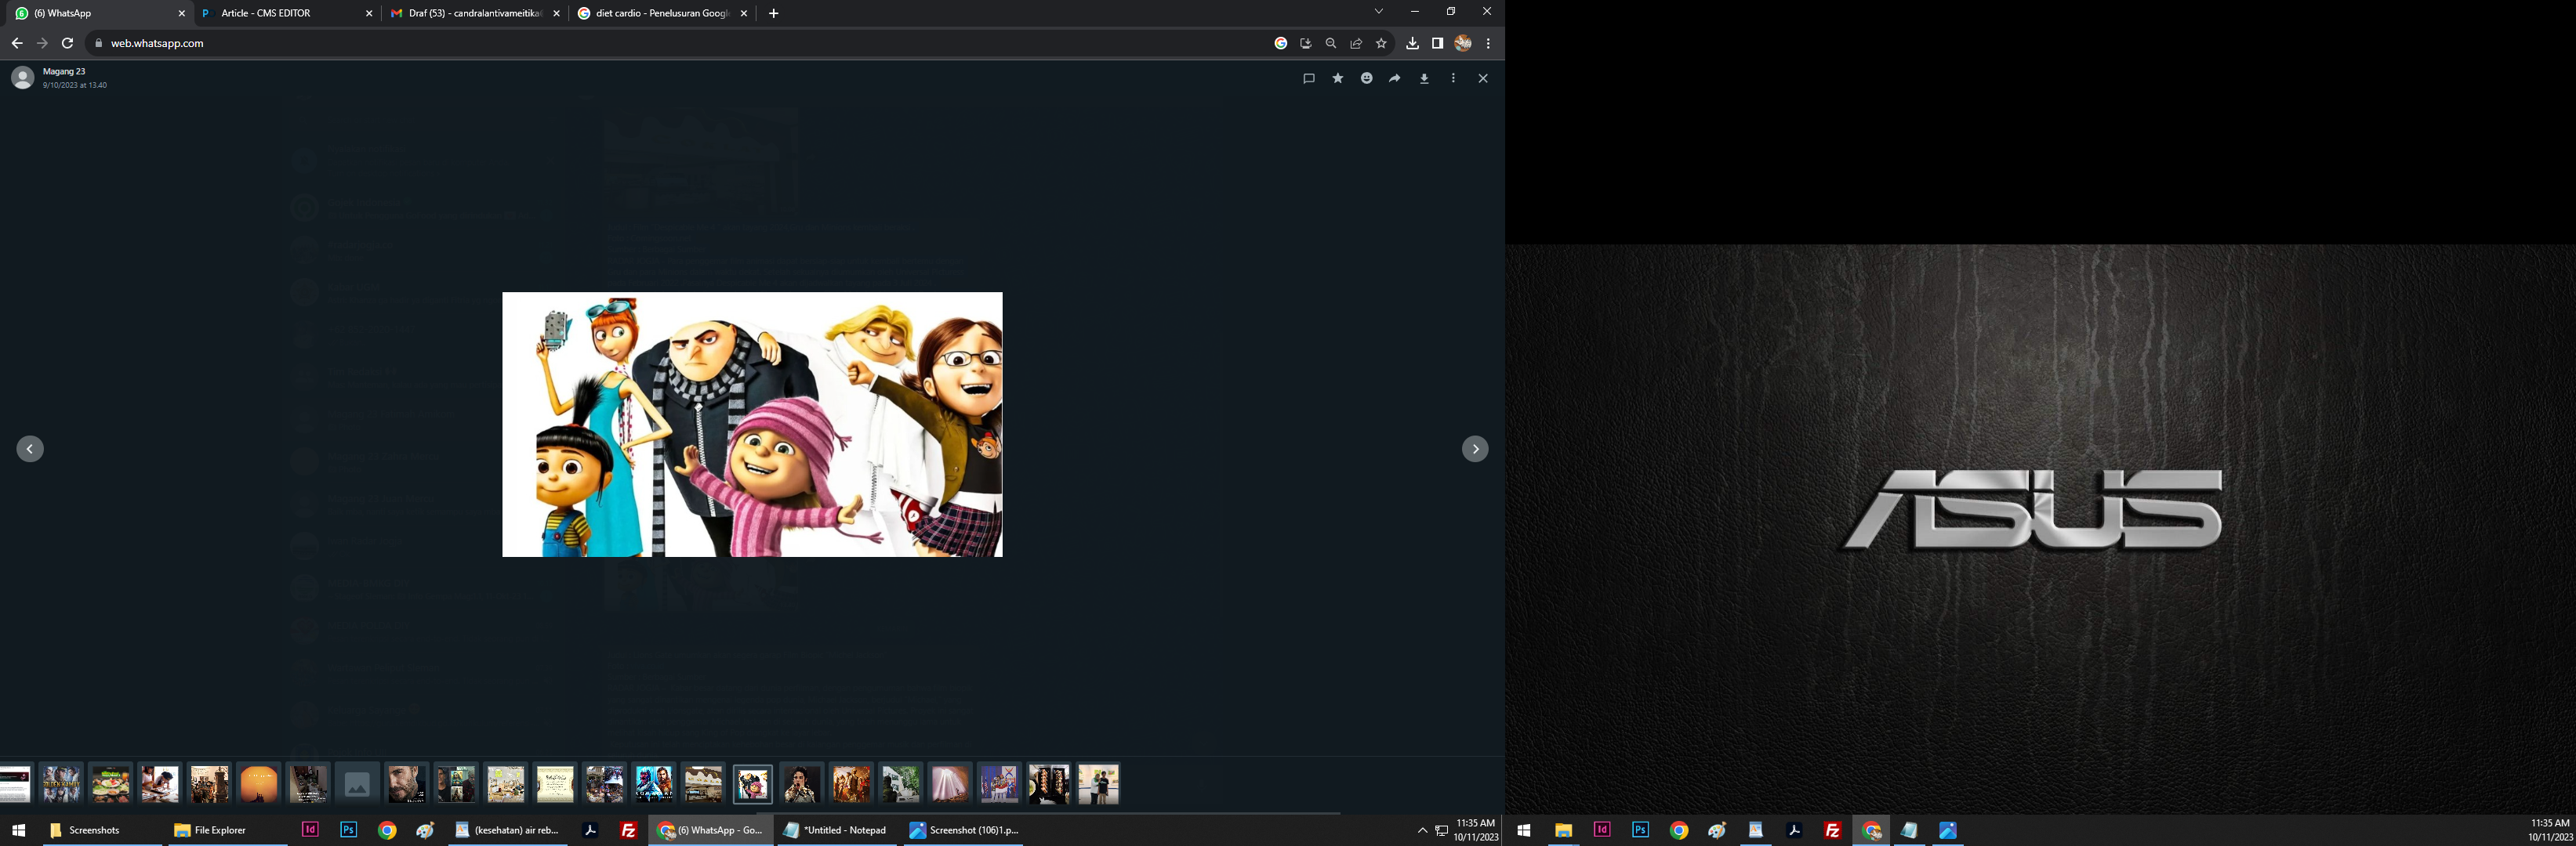
Task: Star this media in WhatsApp viewer
Action: tap(1337, 78)
